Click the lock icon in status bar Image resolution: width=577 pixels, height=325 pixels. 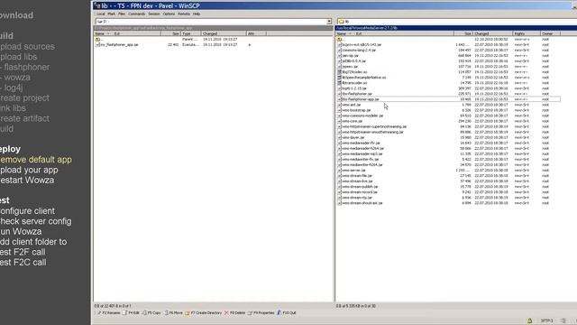tap(529, 321)
